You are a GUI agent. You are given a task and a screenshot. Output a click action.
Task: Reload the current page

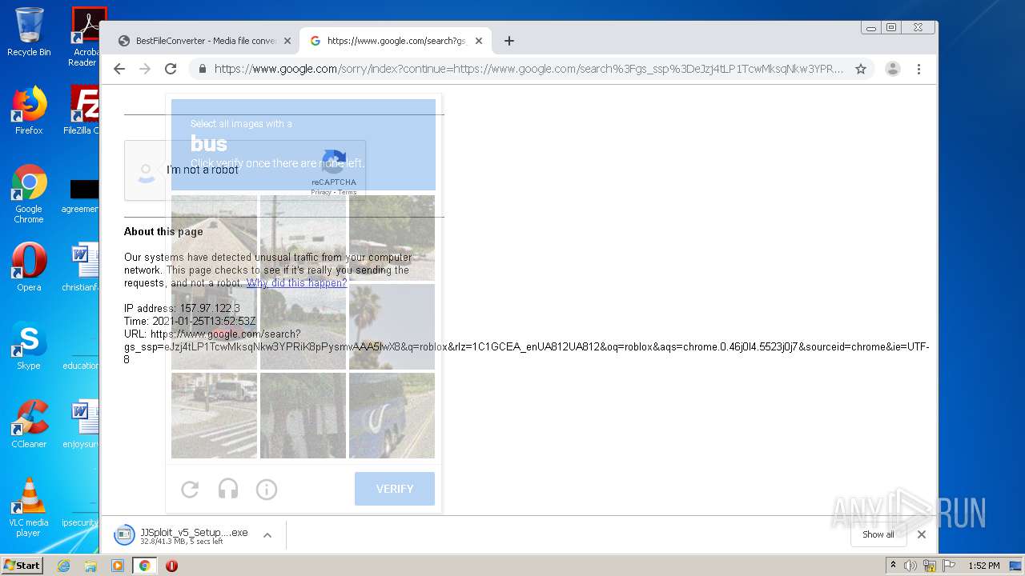[x=171, y=69]
